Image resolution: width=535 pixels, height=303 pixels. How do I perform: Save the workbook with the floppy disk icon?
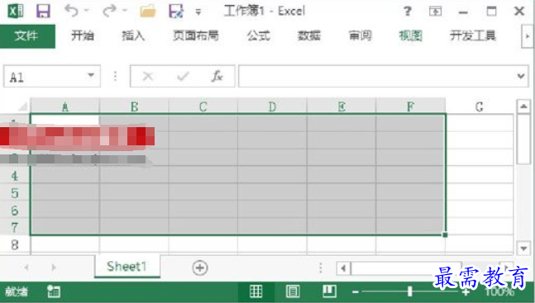point(43,12)
